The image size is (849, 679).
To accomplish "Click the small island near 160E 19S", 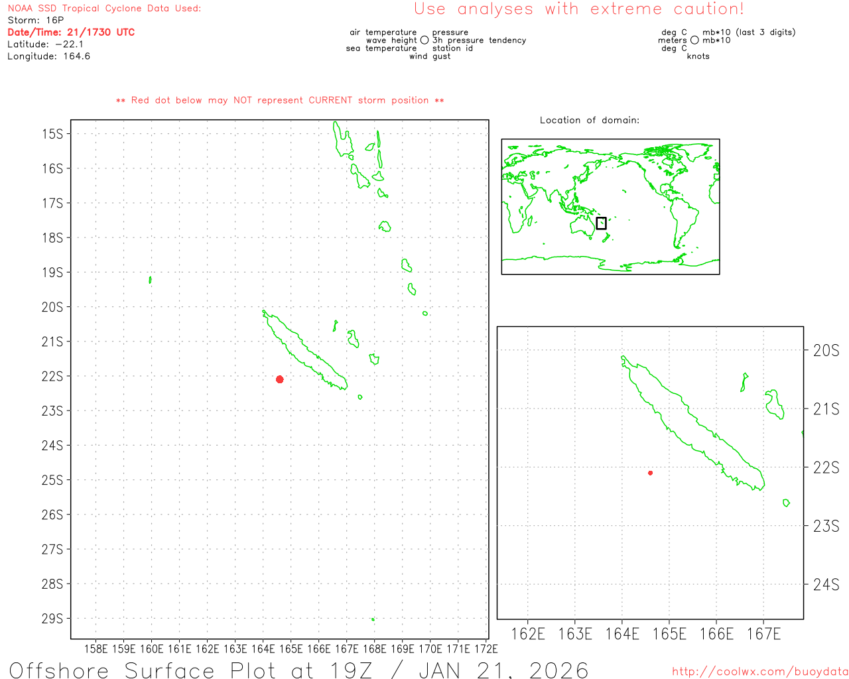I will tap(150, 280).
